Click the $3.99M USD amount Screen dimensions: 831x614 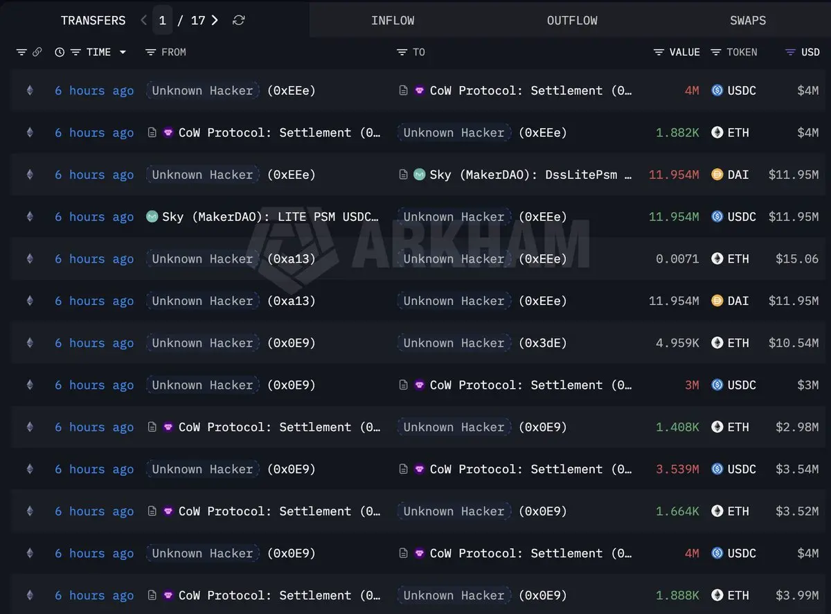pyautogui.click(x=797, y=595)
